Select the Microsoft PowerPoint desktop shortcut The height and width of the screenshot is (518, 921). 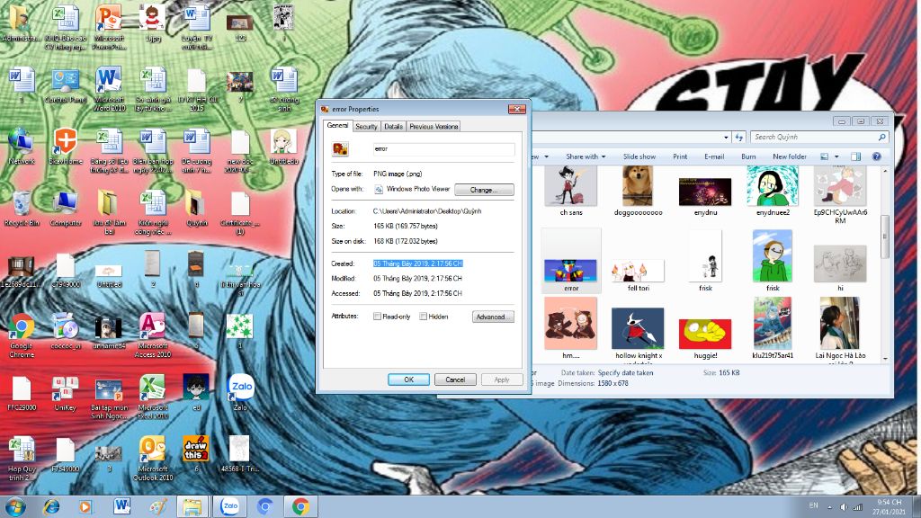pyautogui.click(x=109, y=27)
